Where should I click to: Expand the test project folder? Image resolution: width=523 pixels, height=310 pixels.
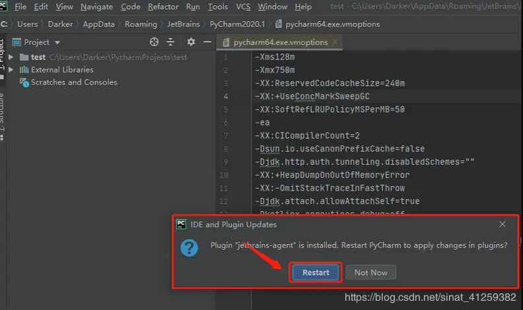(x=14, y=57)
